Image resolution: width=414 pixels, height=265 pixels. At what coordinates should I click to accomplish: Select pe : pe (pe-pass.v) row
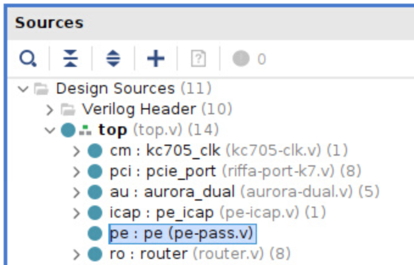click(x=183, y=233)
